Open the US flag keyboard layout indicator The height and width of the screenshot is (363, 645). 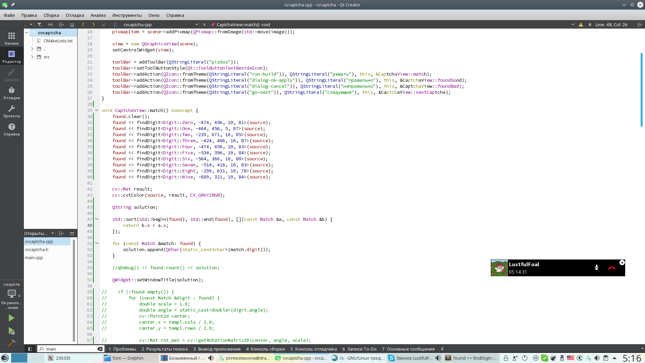(x=570, y=358)
